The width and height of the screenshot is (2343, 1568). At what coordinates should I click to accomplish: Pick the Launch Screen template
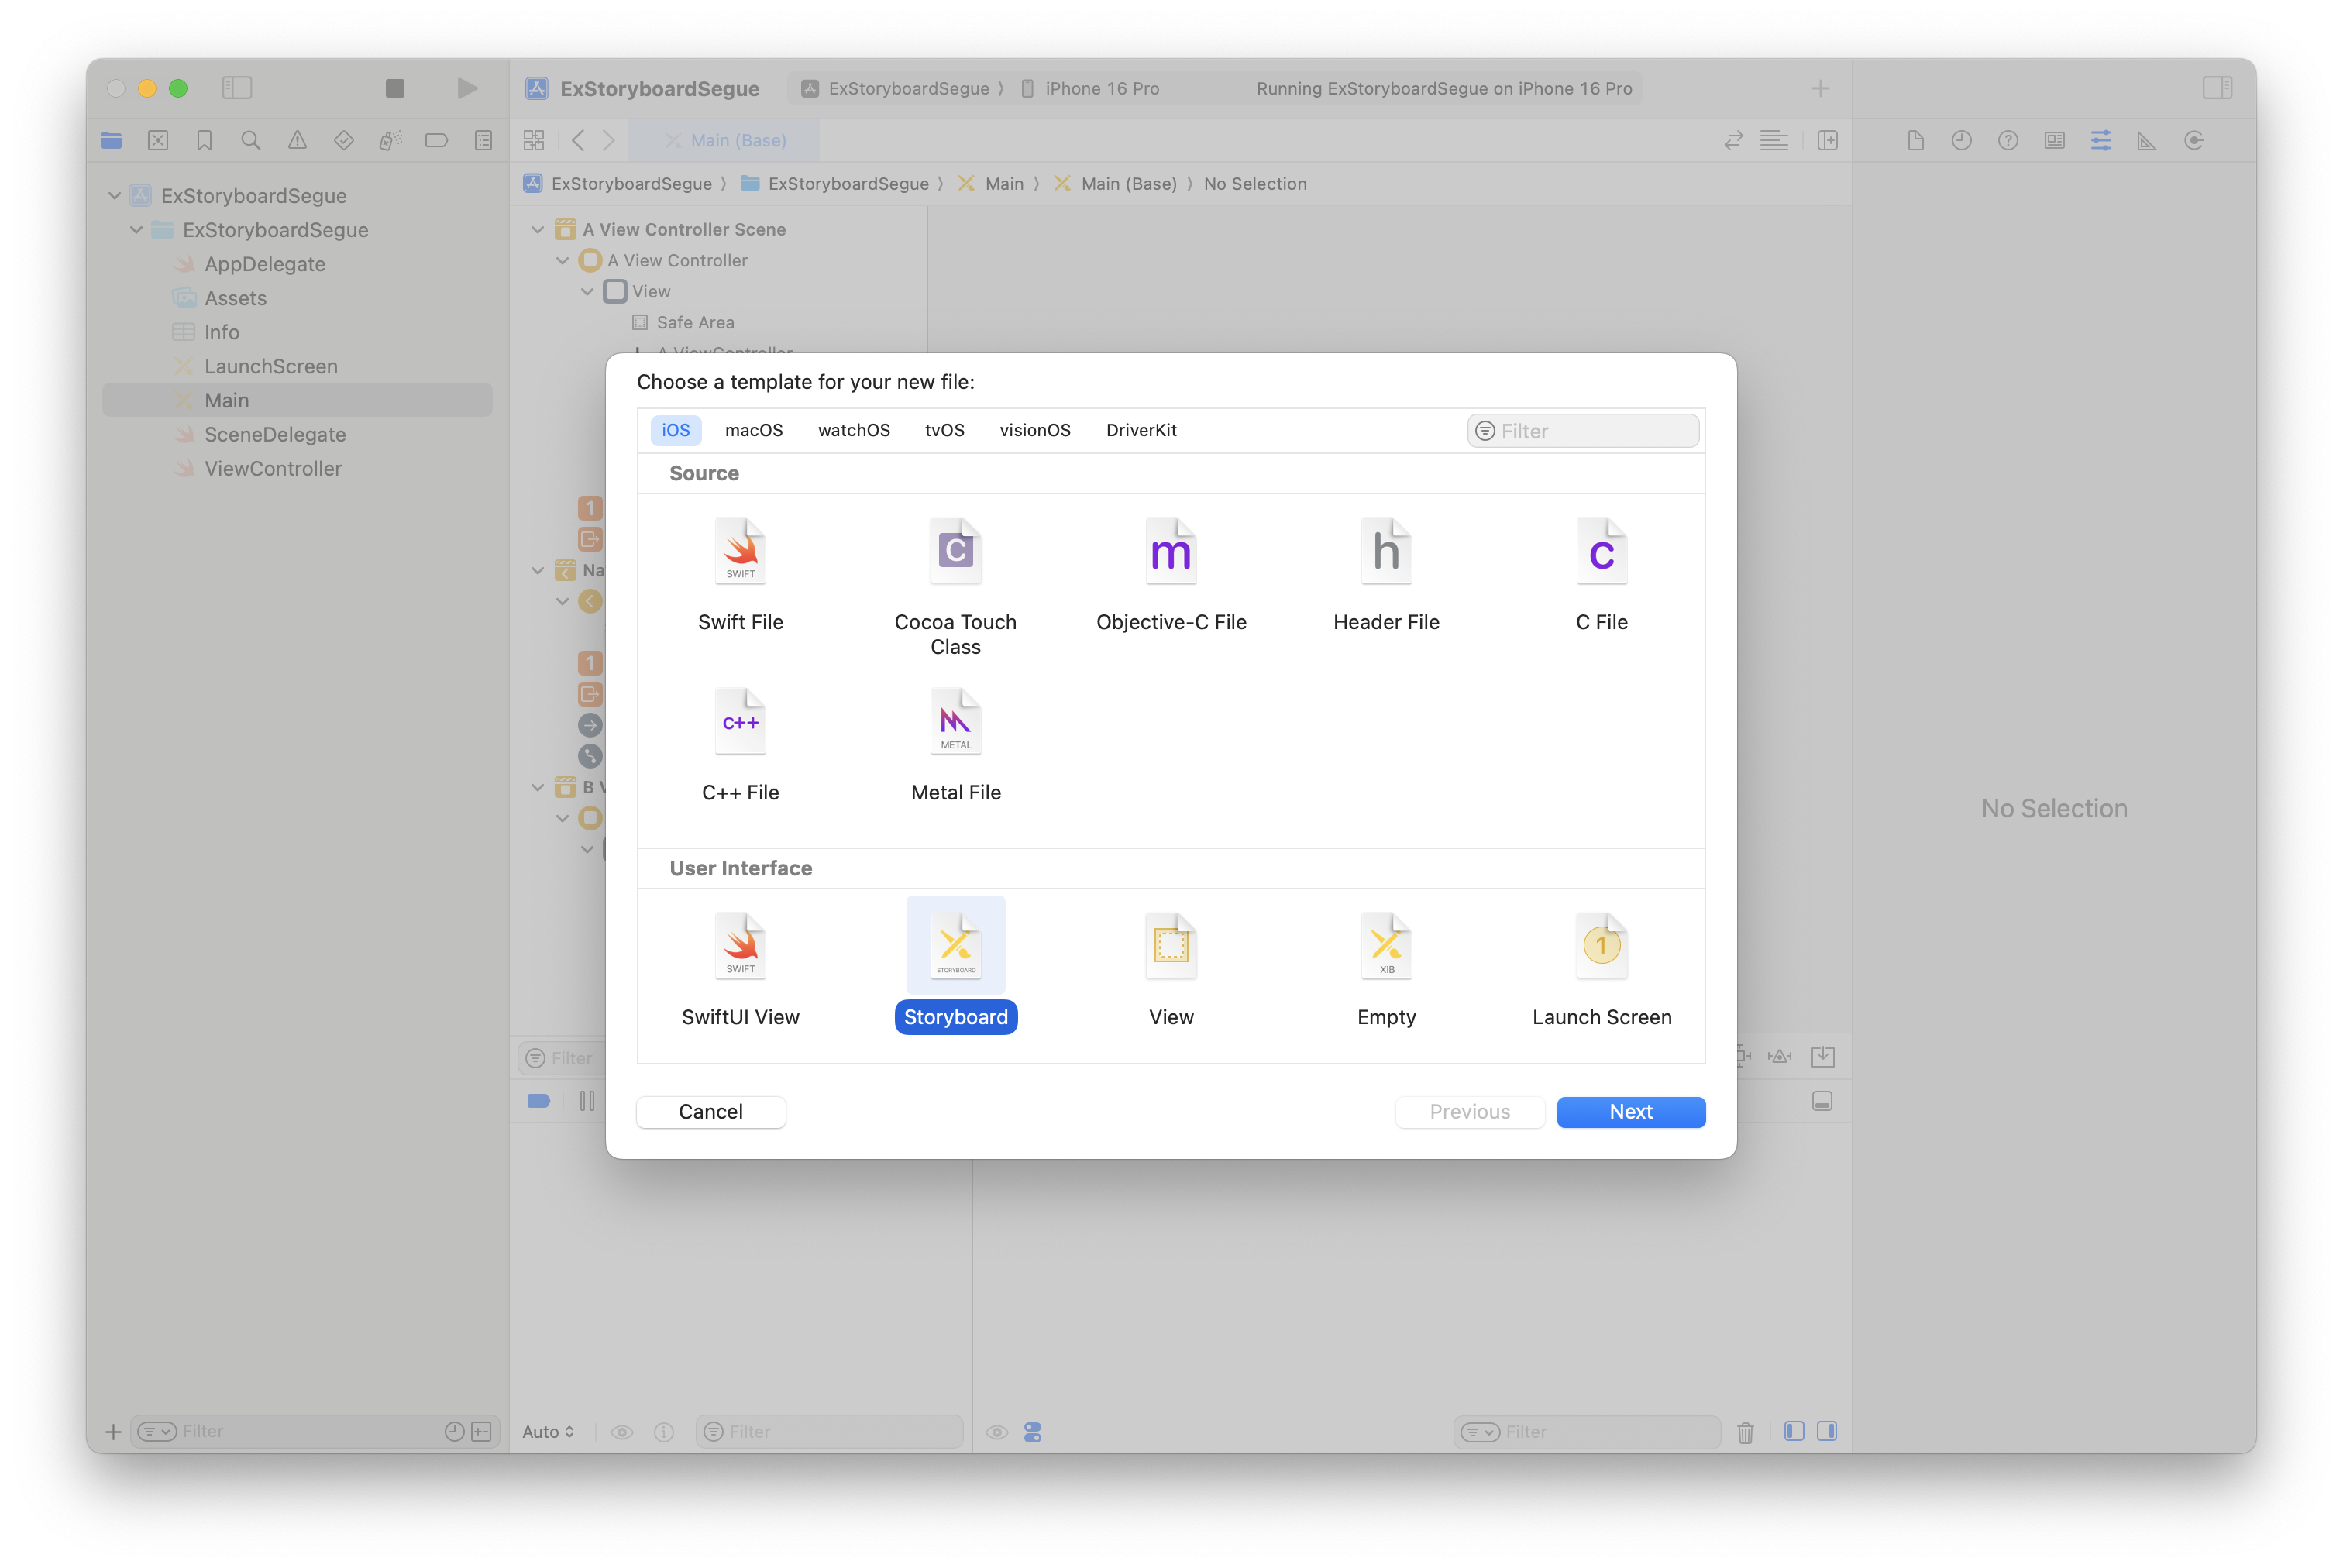[1601, 968]
